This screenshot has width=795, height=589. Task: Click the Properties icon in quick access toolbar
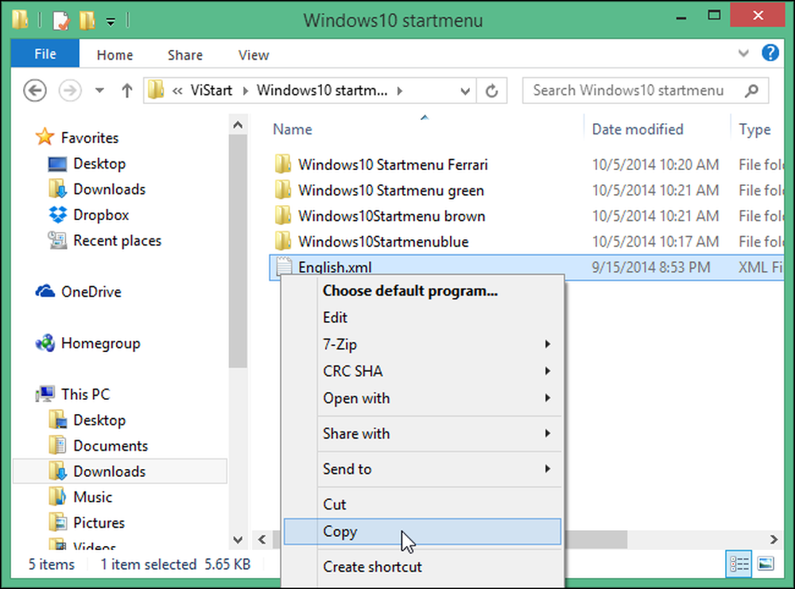pos(61,21)
